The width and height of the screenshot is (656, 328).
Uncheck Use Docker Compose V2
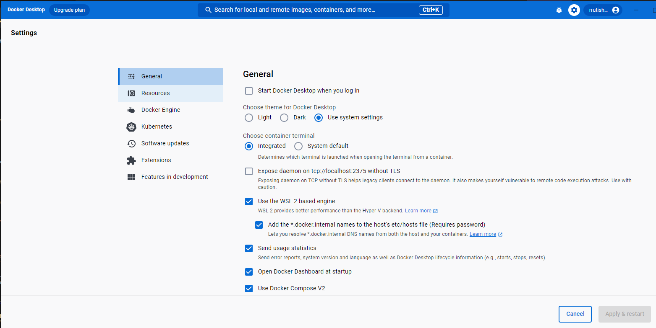click(x=249, y=288)
